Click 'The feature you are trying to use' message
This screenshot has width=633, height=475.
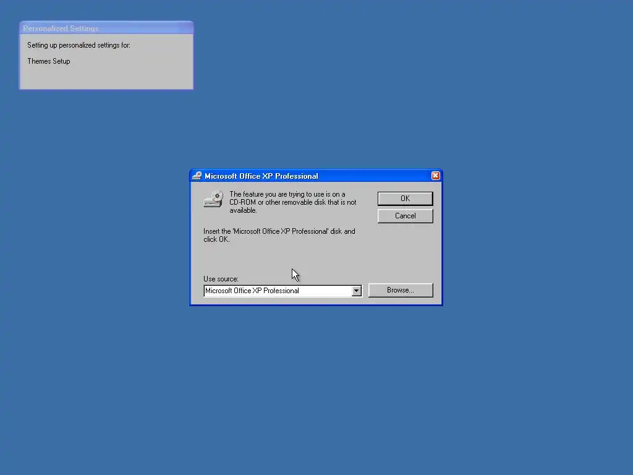point(292,202)
